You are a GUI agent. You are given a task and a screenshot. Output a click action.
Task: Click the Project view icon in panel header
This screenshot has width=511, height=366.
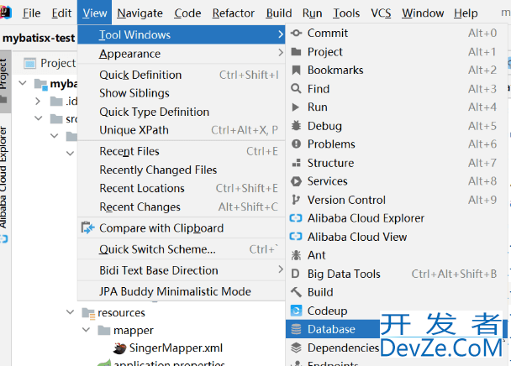tap(30, 63)
